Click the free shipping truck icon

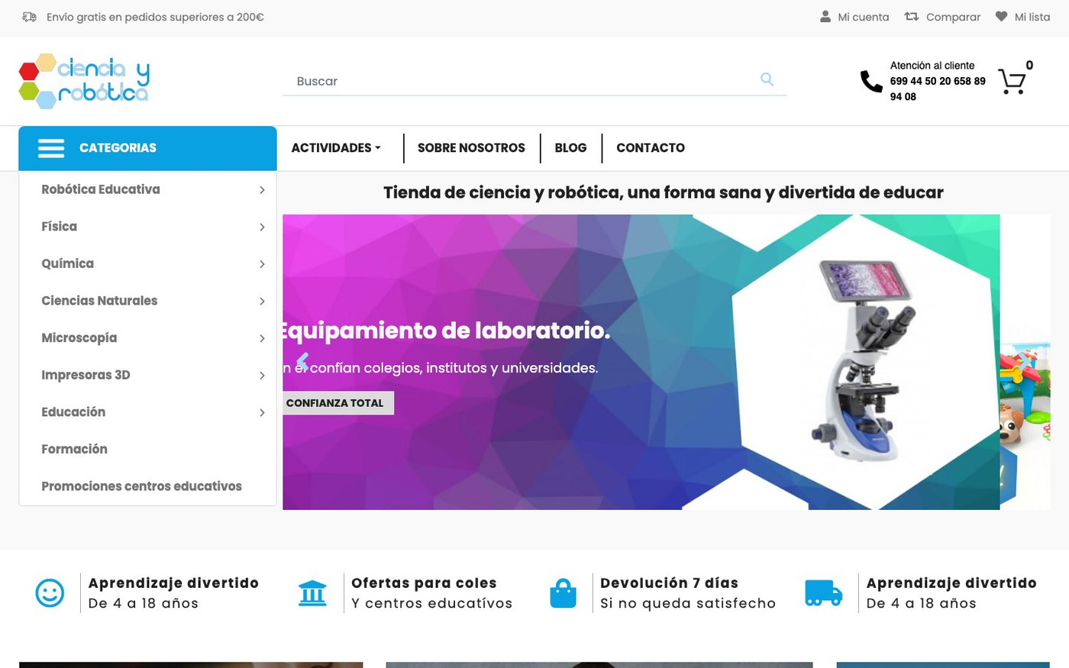tap(29, 17)
